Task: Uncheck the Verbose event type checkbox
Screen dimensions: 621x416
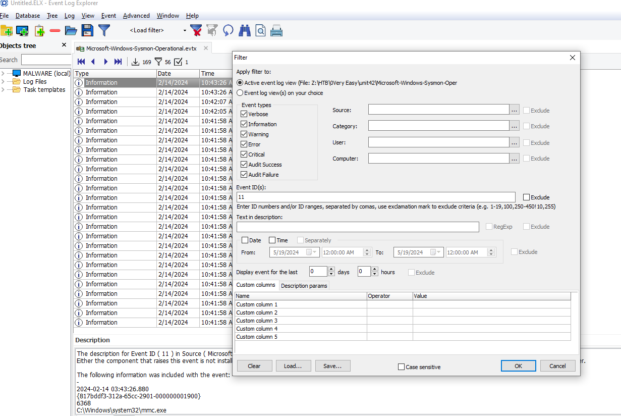Action: [244, 114]
